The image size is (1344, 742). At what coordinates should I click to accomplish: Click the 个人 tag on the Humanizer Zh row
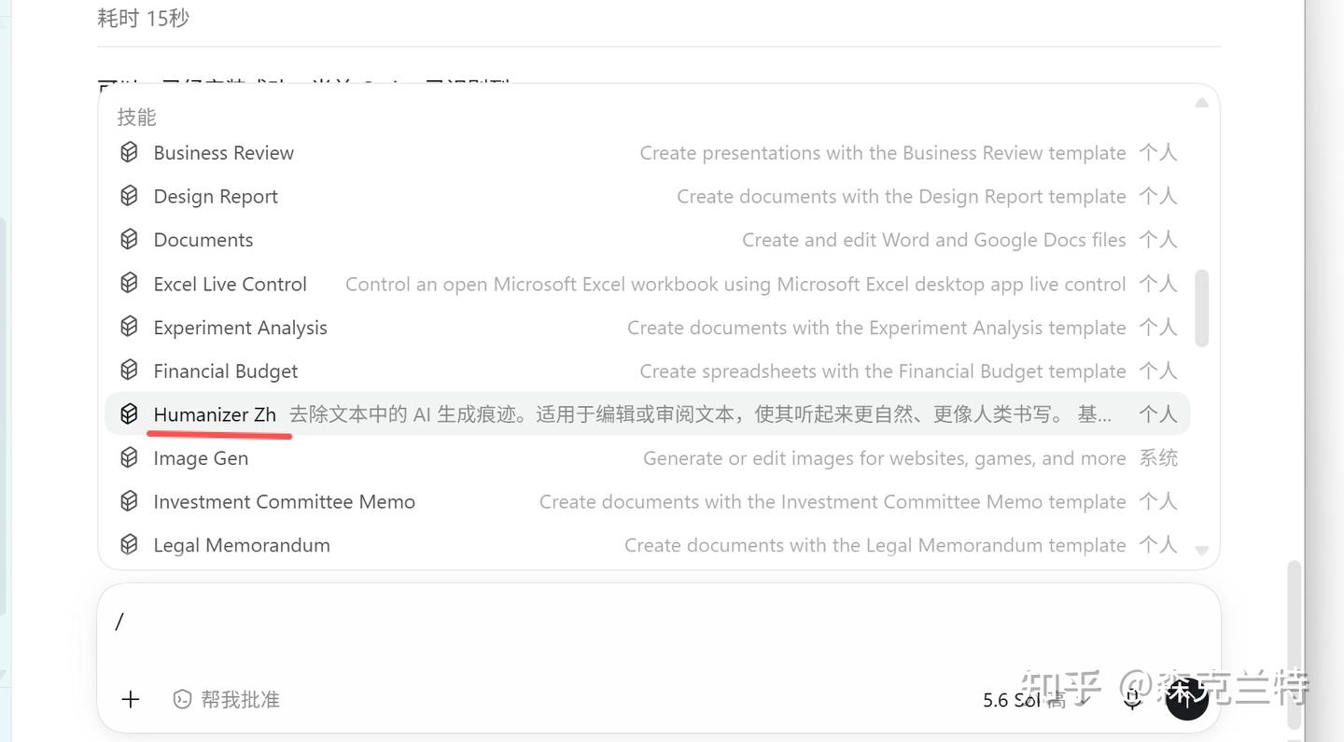click(x=1158, y=414)
